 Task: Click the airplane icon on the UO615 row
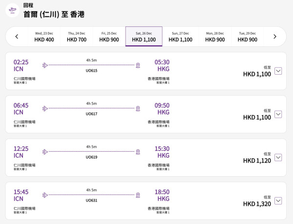point(45,65)
